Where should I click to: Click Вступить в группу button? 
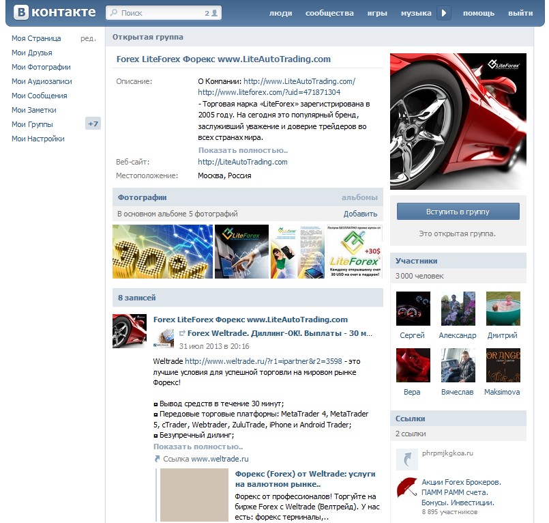(x=458, y=212)
